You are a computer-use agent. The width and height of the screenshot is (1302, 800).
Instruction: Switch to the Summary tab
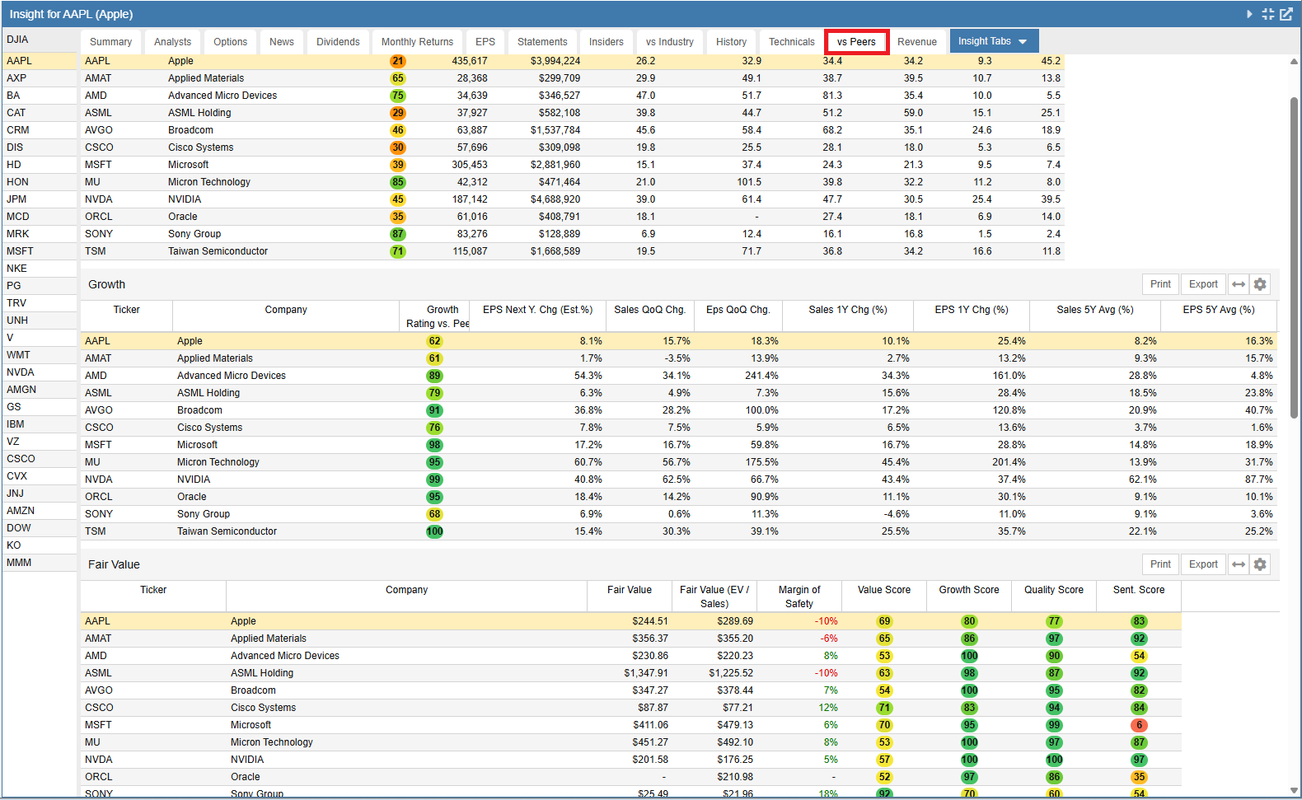[110, 42]
